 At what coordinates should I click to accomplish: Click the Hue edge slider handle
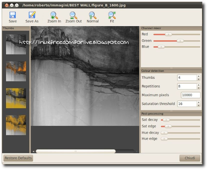point(164,139)
